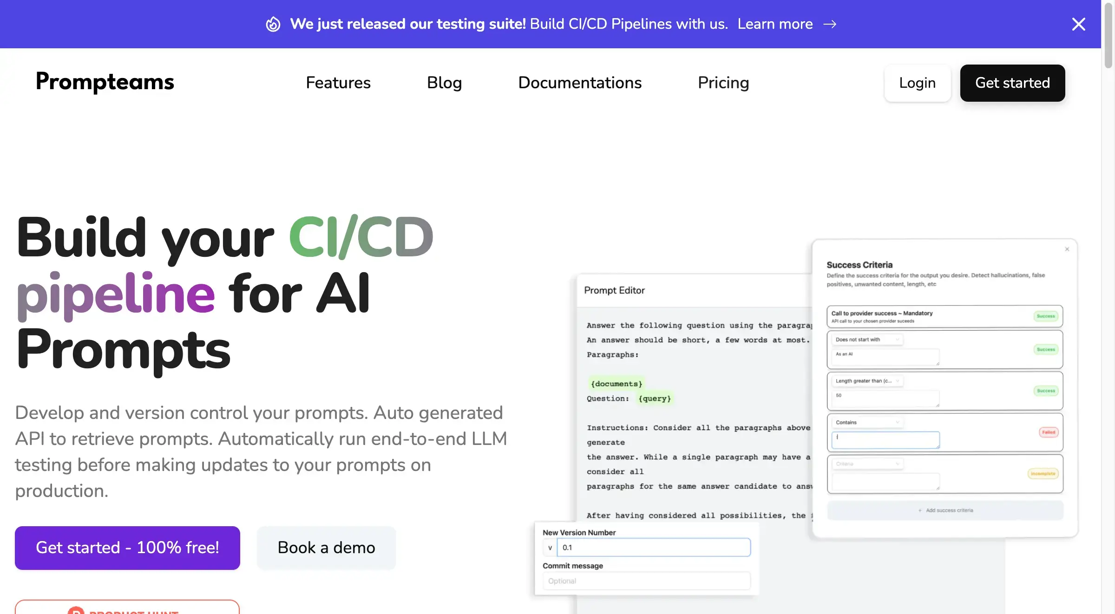1115x614 pixels.
Task: Open the Features menu item
Action: (x=338, y=81)
